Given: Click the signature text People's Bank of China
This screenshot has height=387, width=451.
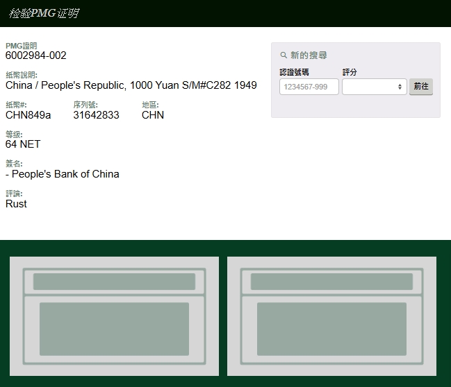Looking at the screenshot, I should click(x=65, y=174).
